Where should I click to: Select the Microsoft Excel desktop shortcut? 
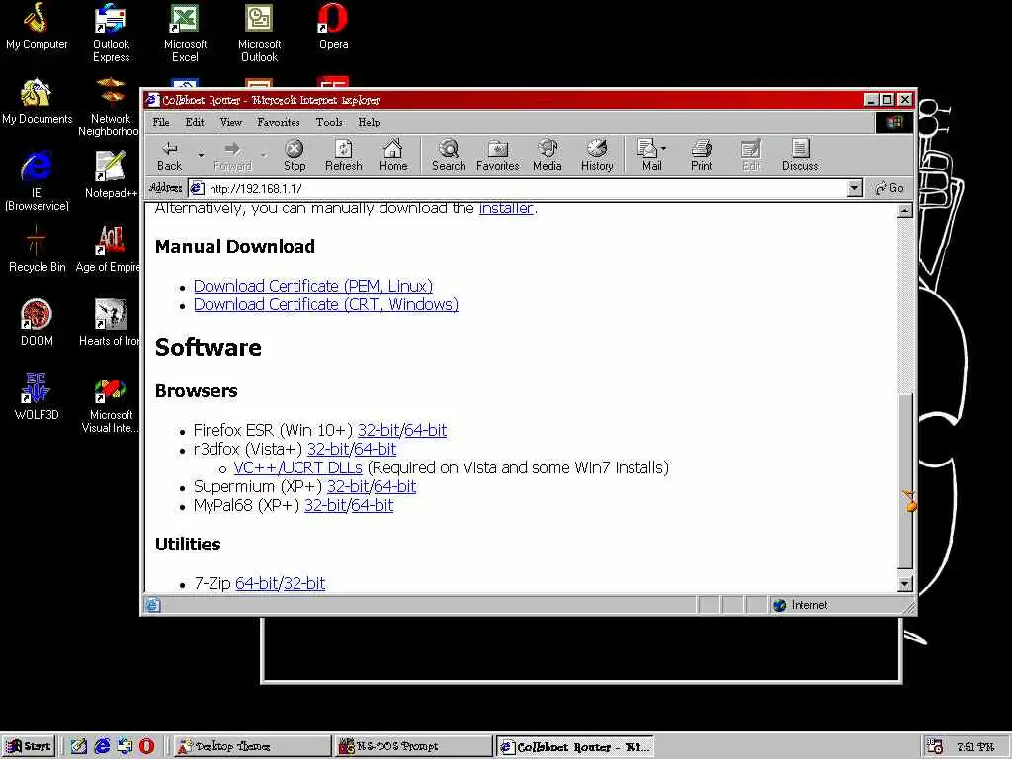point(185,33)
